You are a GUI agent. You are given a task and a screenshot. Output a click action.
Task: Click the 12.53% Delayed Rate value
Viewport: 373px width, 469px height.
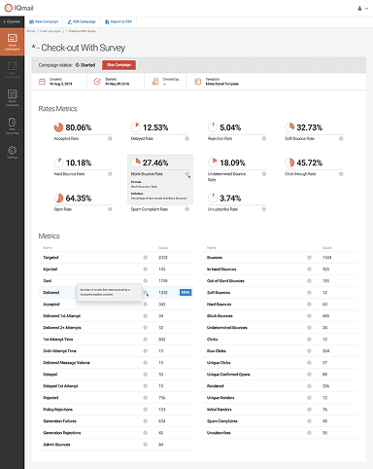pos(155,127)
